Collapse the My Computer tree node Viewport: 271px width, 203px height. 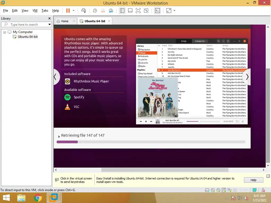point(5,32)
